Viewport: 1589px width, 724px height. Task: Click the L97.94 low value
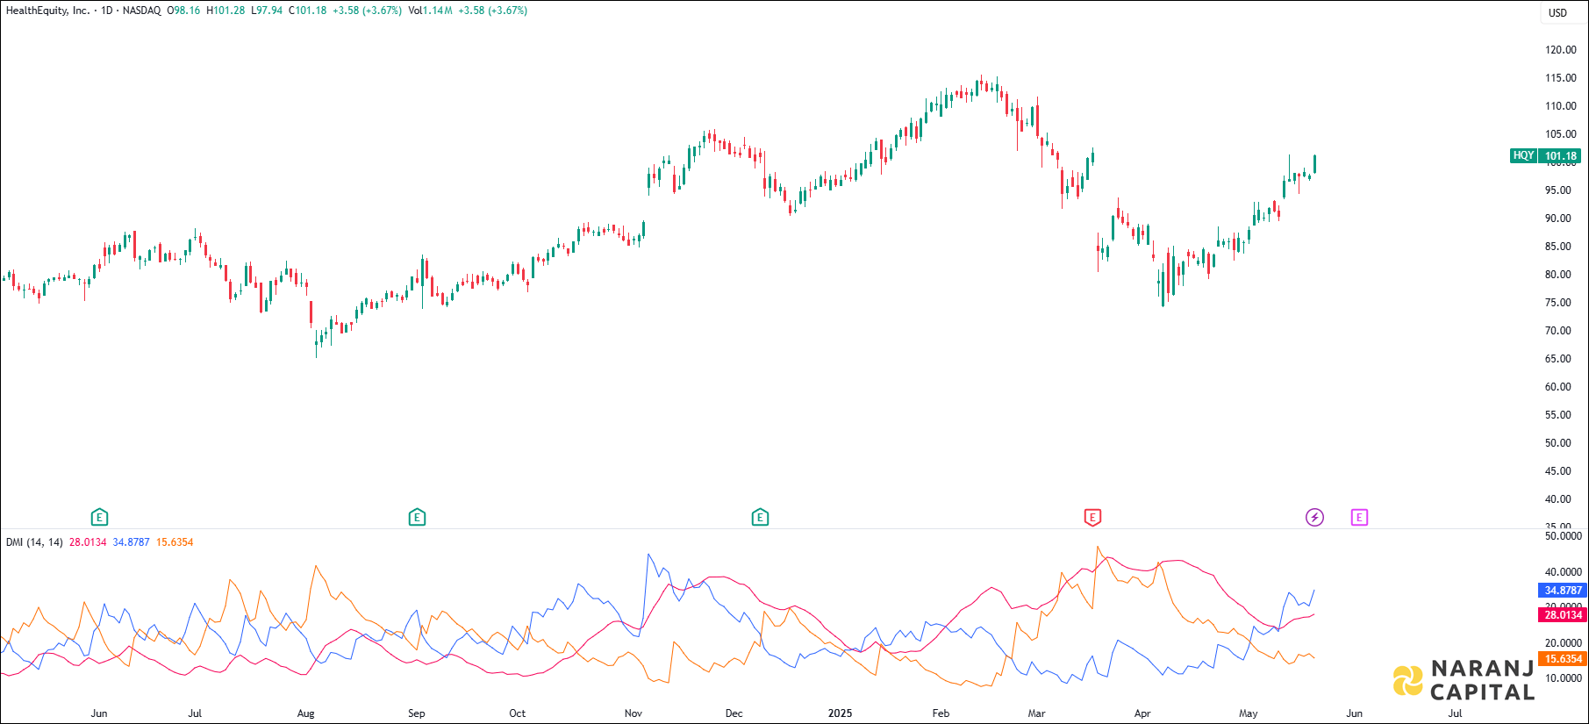(x=267, y=11)
